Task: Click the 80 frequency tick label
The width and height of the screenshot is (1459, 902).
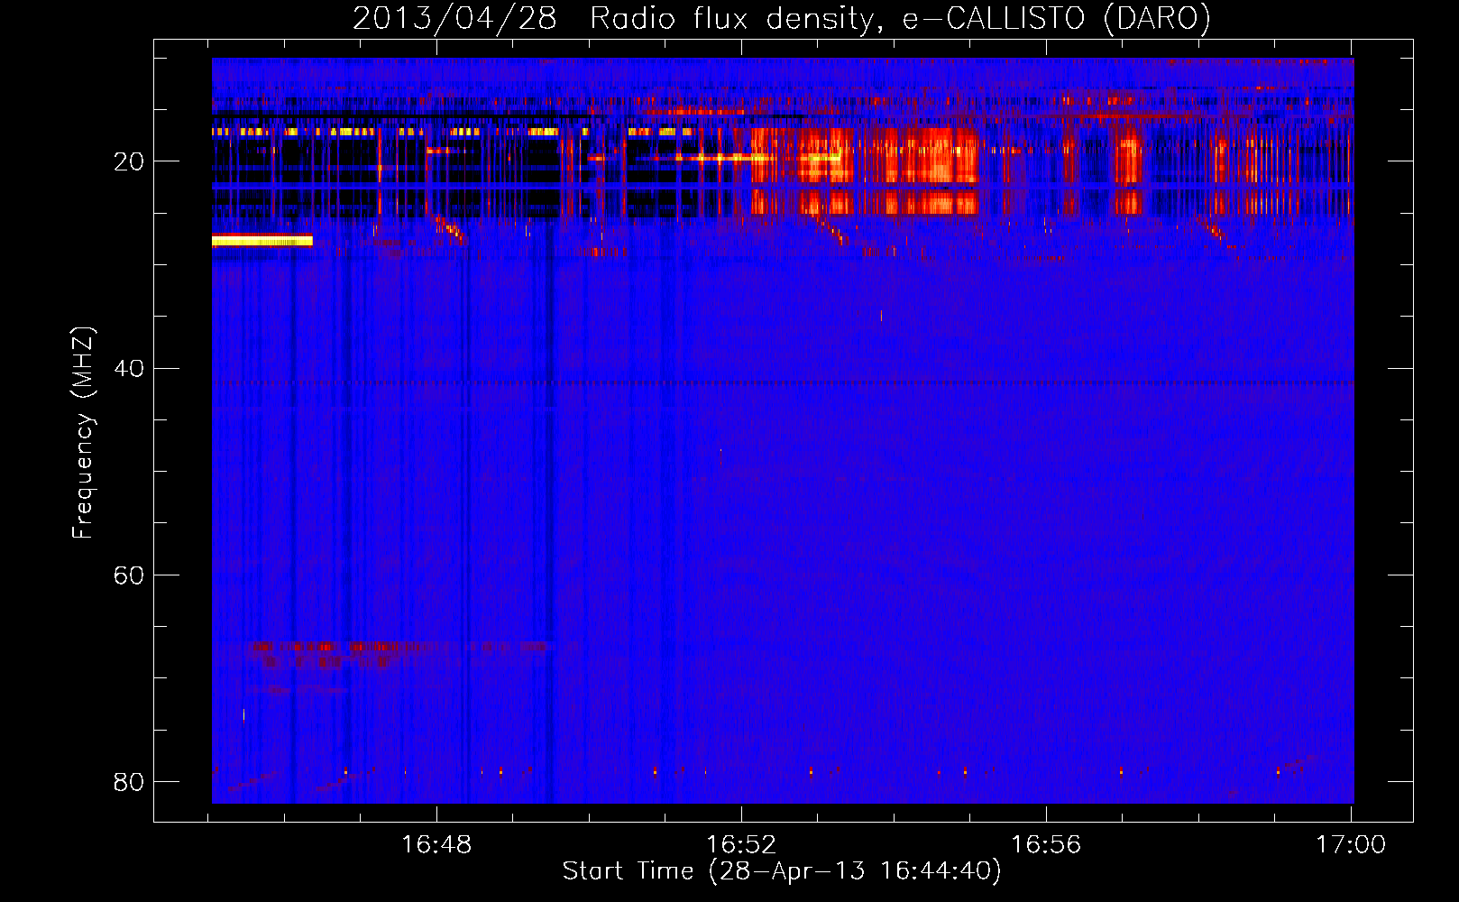Action: 129,781
